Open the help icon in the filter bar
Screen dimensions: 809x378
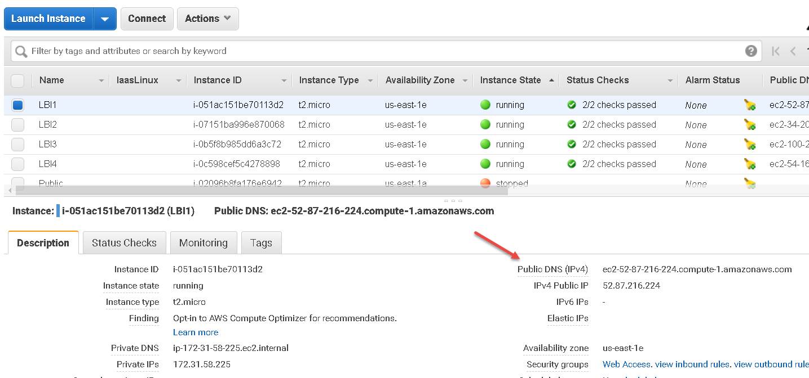coord(751,51)
